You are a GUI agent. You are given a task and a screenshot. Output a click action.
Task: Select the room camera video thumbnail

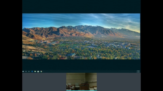click(81, 82)
